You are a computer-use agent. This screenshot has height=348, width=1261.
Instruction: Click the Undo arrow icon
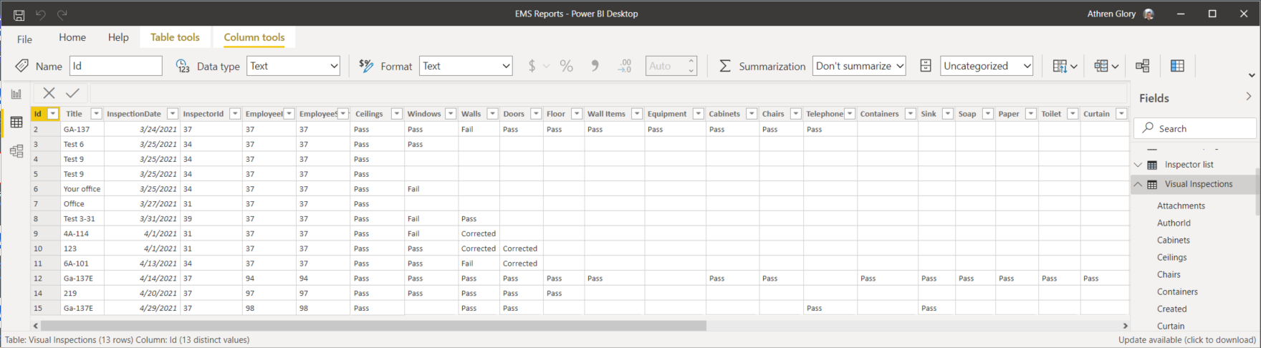coord(41,14)
